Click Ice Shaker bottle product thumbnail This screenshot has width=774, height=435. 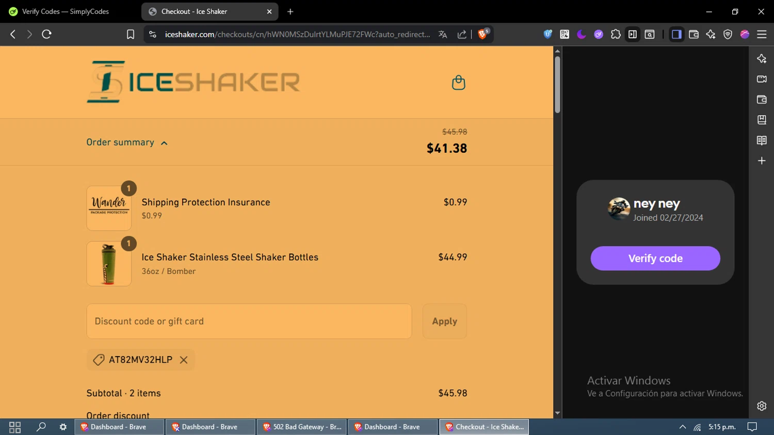[x=109, y=264]
